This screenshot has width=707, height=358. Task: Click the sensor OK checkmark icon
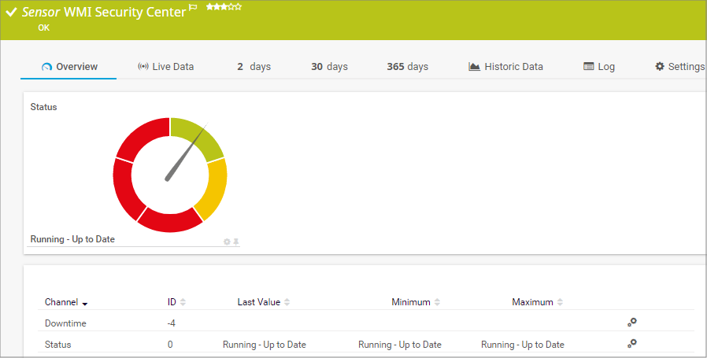(x=11, y=13)
